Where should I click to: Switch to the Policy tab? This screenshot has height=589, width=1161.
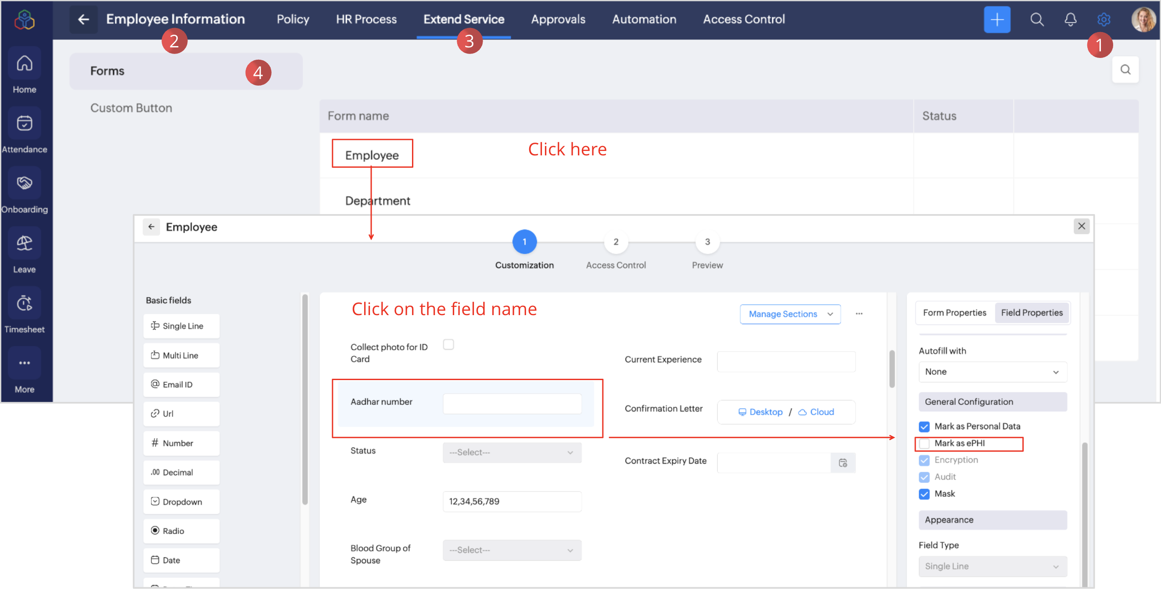(293, 19)
